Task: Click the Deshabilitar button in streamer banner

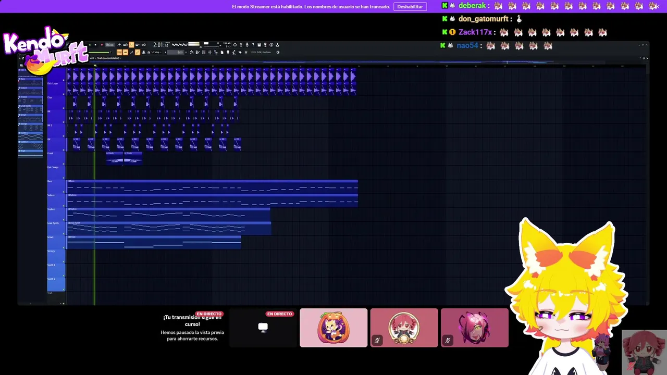Action: pos(410,7)
